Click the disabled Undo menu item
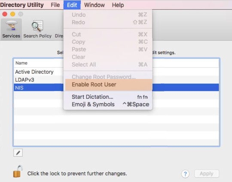The image size is (232, 182). pyautogui.click(x=108, y=15)
